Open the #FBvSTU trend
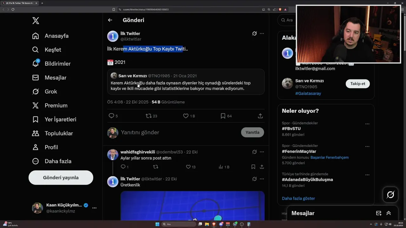 pos(291,129)
